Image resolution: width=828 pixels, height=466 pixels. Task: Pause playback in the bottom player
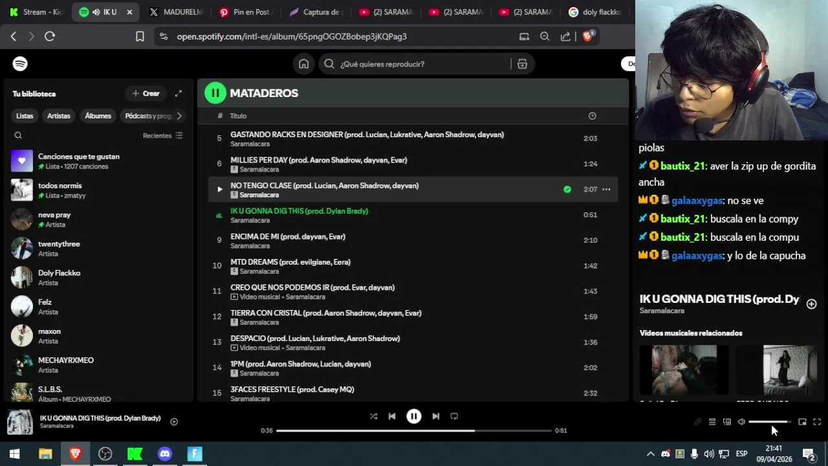coord(414,416)
